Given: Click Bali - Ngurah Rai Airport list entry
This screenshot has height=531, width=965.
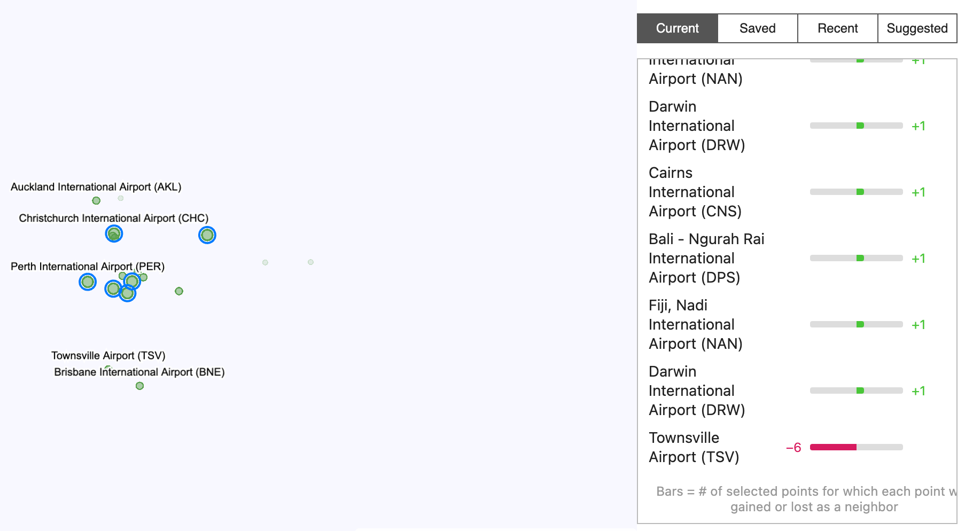Looking at the screenshot, I should (706, 259).
